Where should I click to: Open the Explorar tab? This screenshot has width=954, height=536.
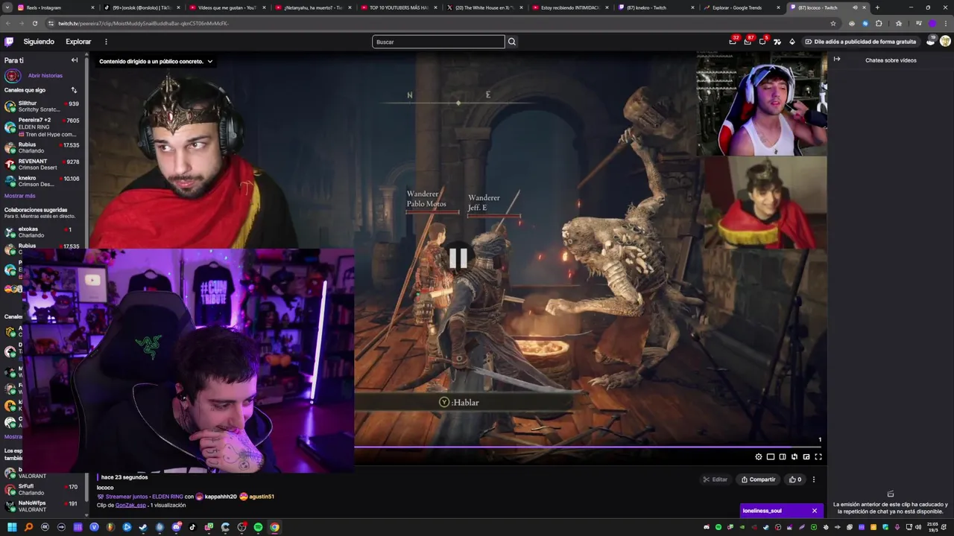pos(78,42)
